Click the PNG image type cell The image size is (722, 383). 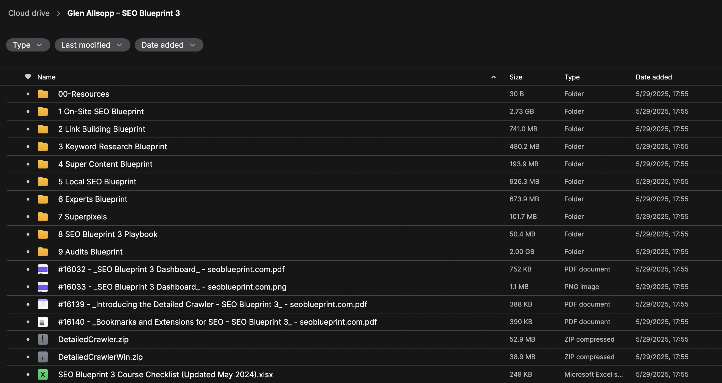click(581, 287)
